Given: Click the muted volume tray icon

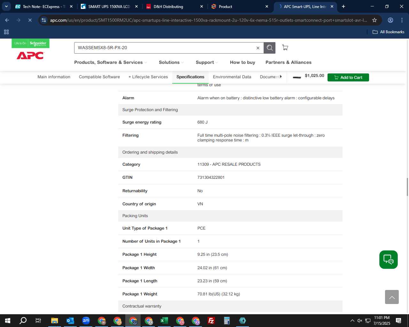Looking at the screenshot, I should (360, 321).
